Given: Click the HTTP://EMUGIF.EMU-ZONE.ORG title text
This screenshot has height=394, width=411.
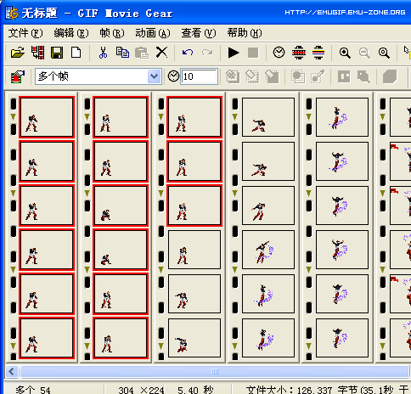Looking at the screenshot, I should click(345, 13).
